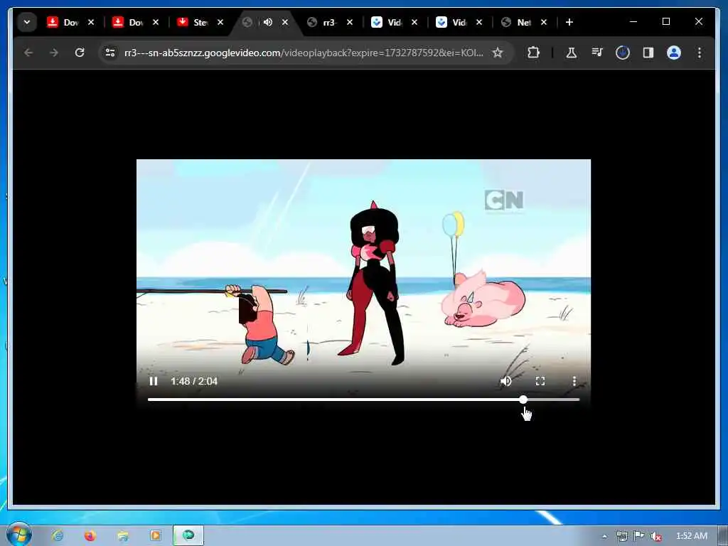Close the 'rr3-' tab
Image resolution: width=728 pixels, height=546 pixels.
click(x=350, y=22)
